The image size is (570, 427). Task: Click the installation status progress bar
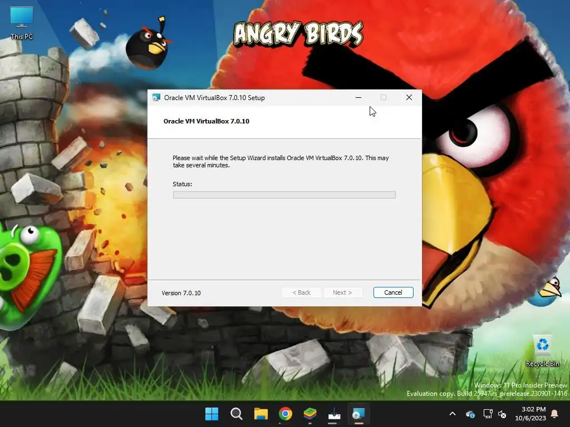[284, 195]
